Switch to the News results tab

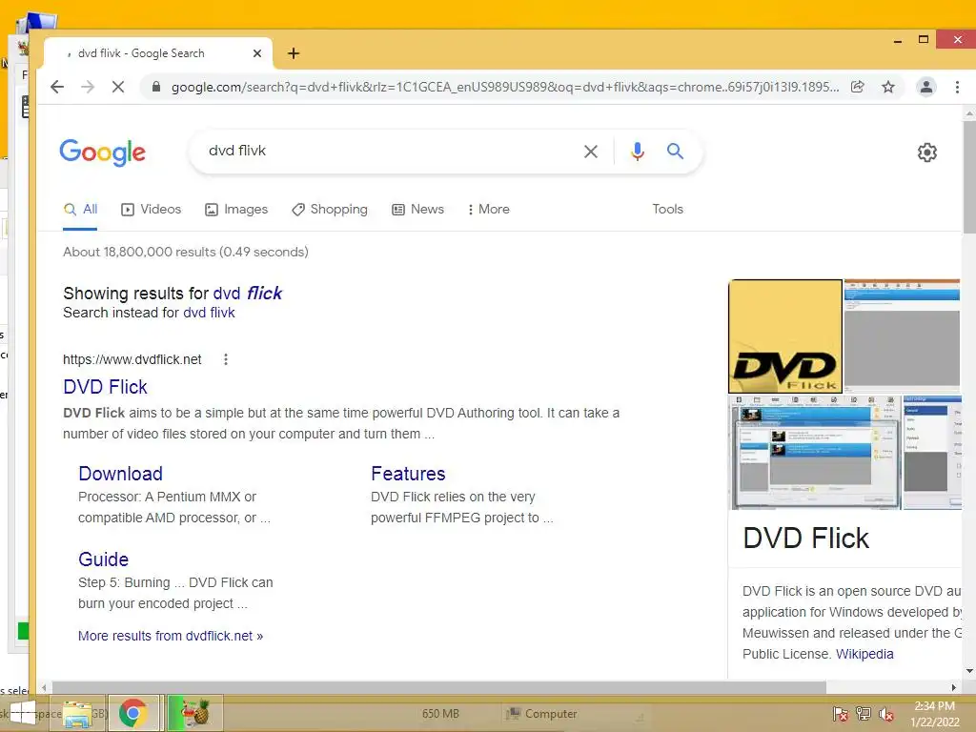pos(417,210)
